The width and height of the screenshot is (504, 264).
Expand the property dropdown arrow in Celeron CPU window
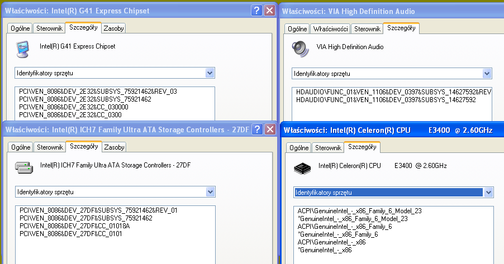[488, 193]
